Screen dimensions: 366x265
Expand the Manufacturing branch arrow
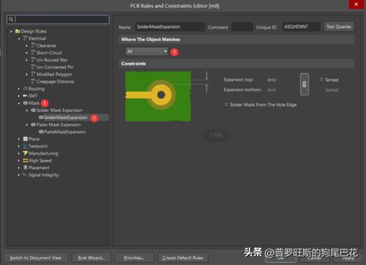coord(19,153)
